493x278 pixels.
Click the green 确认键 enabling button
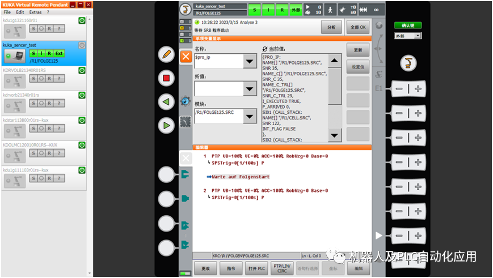[x=408, y=25]
